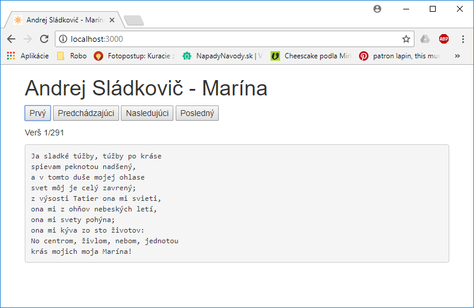Open the Chrome profile avatar icon
Screen dimensions: 474x308
coord(377,9)
